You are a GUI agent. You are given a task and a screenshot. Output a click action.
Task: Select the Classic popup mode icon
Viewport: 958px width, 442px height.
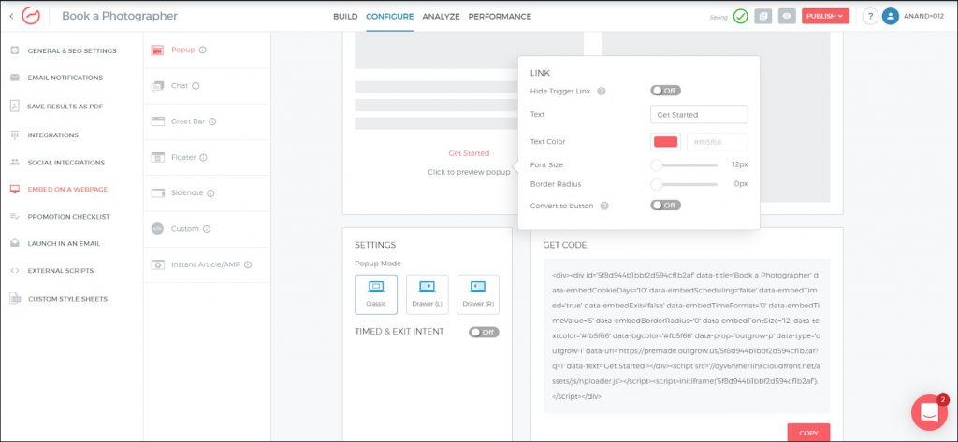click(376, 293)
